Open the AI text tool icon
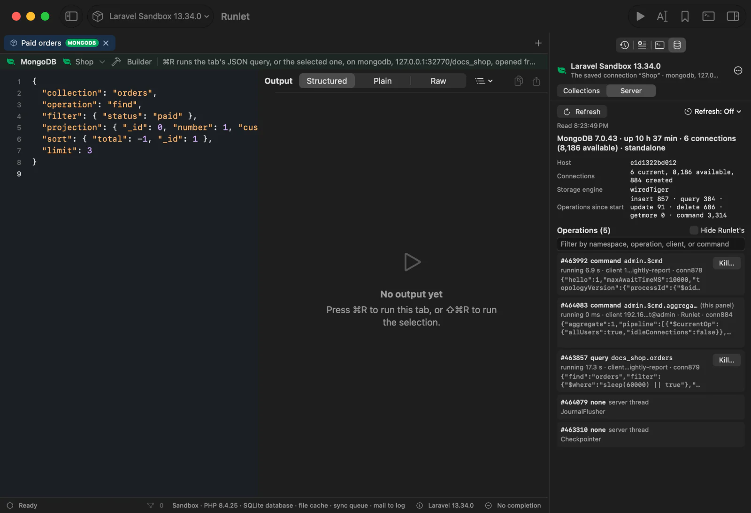The width and height of the screenshot is (751, 513). pyautogui.click(x=662, y=16)
